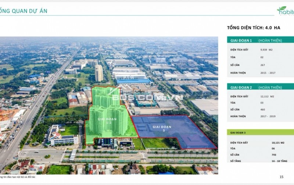Click the blue "GIAI ĐOẠN 3" map area label

point(162,128)
